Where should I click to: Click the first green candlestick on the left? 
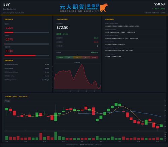(7, 109)
